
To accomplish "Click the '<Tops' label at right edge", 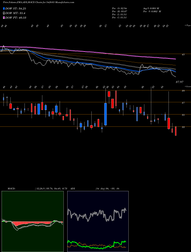I will coord(188,26).
